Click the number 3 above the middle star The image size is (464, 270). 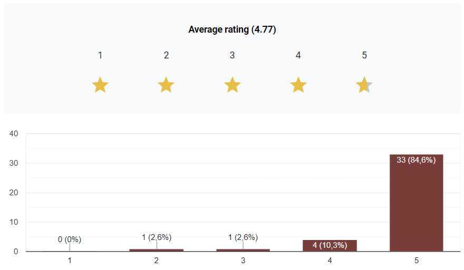pos(232,55)
